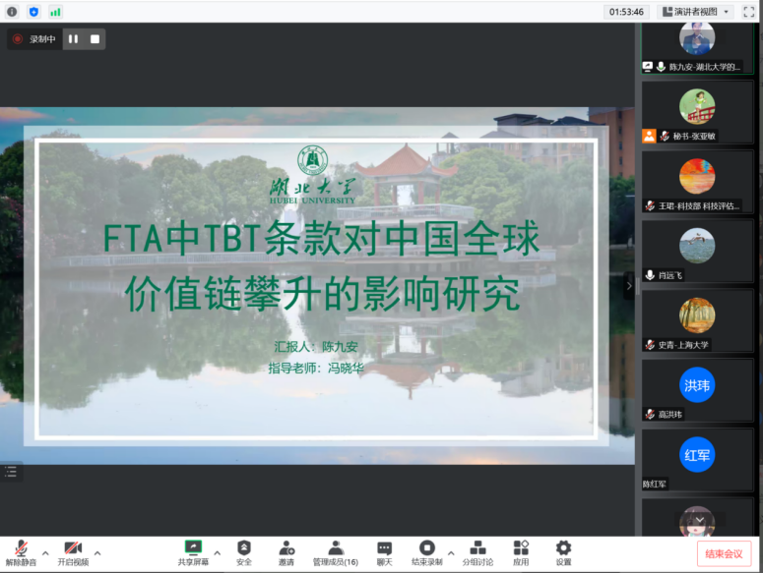This screenshot has height=573, width=763.
Task: Select 高洪玮 participant tile
Action: click(x=697, y=390)
